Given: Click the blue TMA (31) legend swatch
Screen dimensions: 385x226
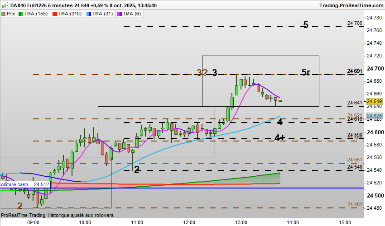Looking at the screenshot, I should point(89,14).
